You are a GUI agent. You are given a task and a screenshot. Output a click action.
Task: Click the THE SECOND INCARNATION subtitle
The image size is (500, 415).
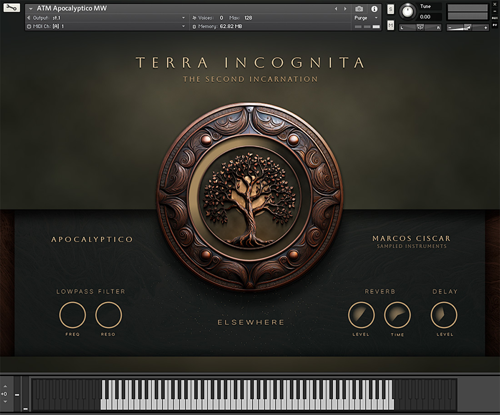(x=250, y=79)
